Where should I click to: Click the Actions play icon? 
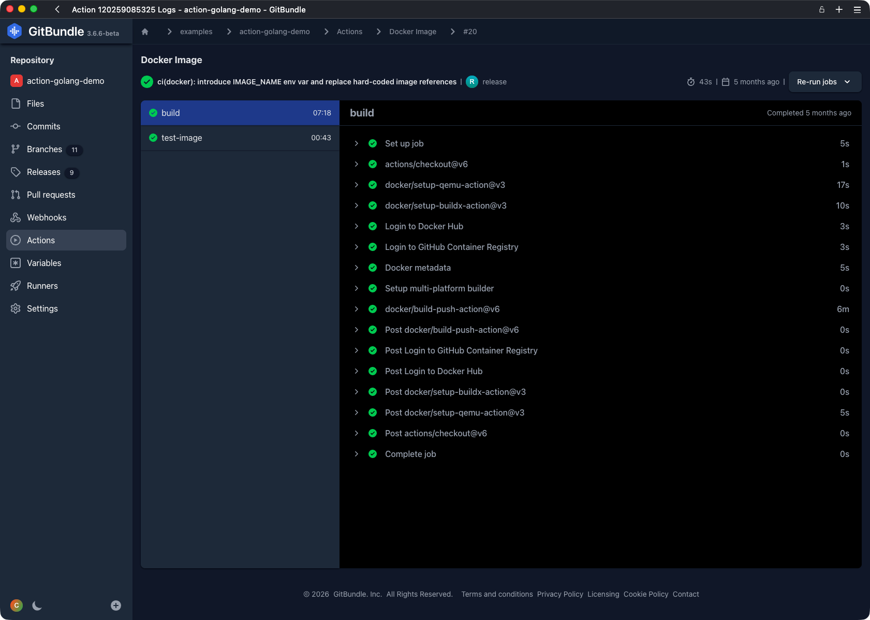click(16, 240)
